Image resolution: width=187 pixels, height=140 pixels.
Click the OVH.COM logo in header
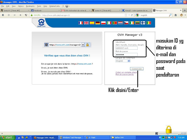click(41, 23)
